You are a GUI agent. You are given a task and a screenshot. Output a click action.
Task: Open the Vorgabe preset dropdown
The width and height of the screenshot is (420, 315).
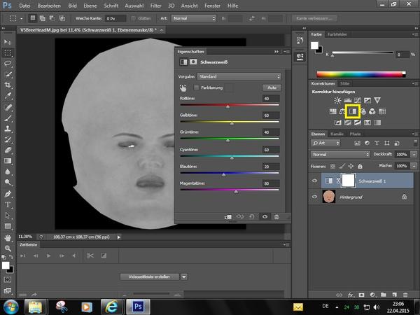coord(239,76)
